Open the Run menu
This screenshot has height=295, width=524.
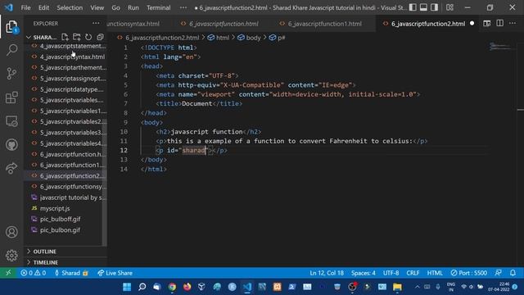(133, 7)
